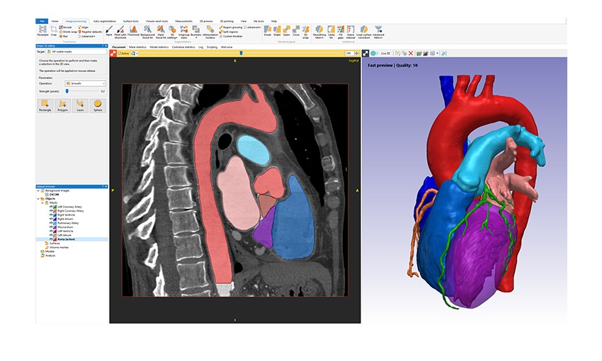Collapse the Background images tree node

pyautogui.click(x=39, y=191)
